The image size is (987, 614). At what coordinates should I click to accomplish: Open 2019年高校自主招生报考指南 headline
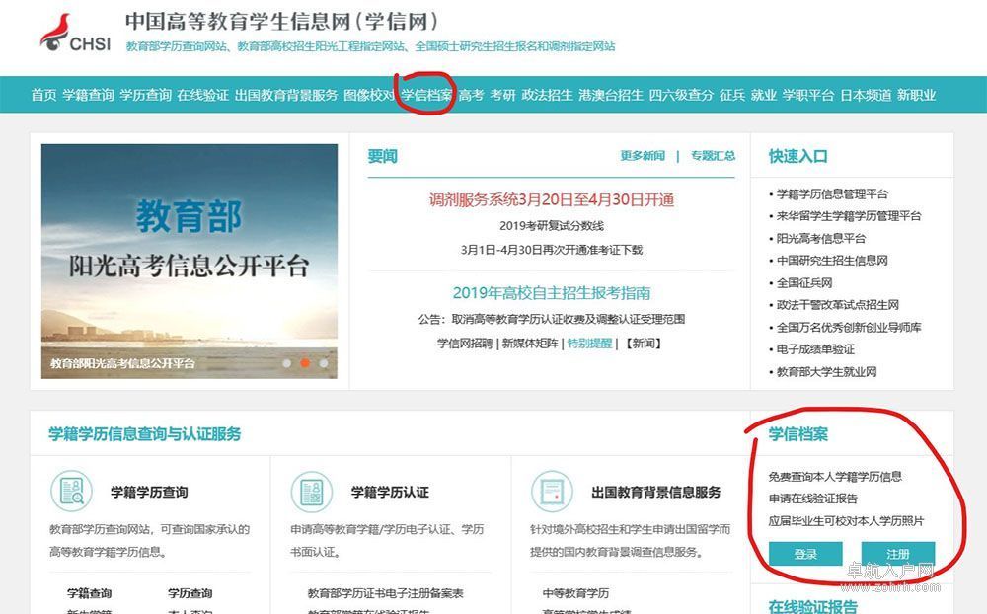click(x=552, y=293)
